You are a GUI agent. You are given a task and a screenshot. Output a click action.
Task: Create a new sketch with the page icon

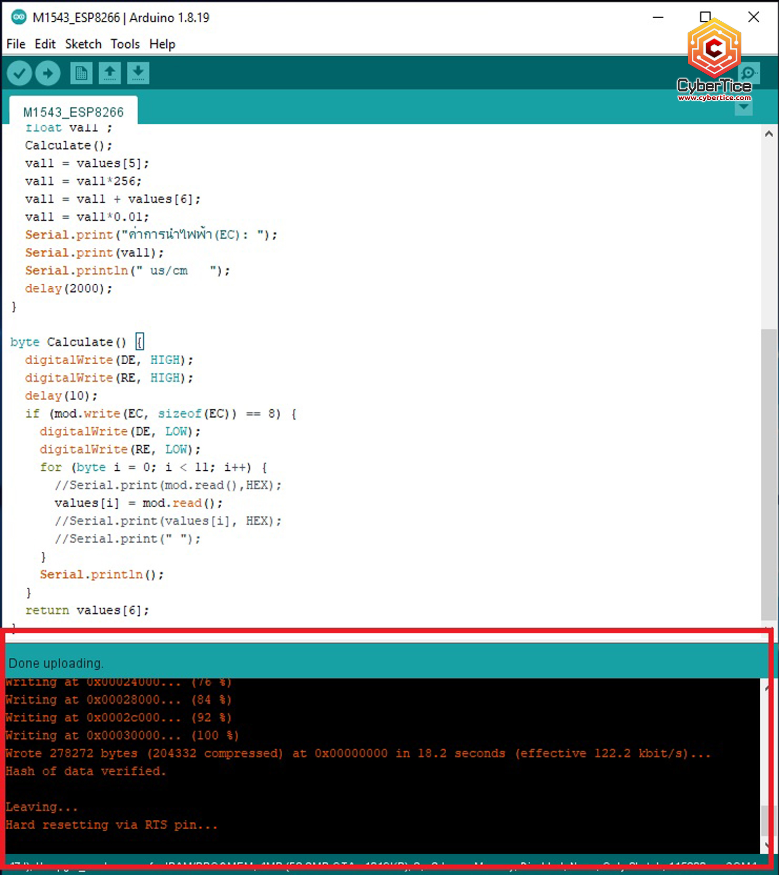(81, 73)
